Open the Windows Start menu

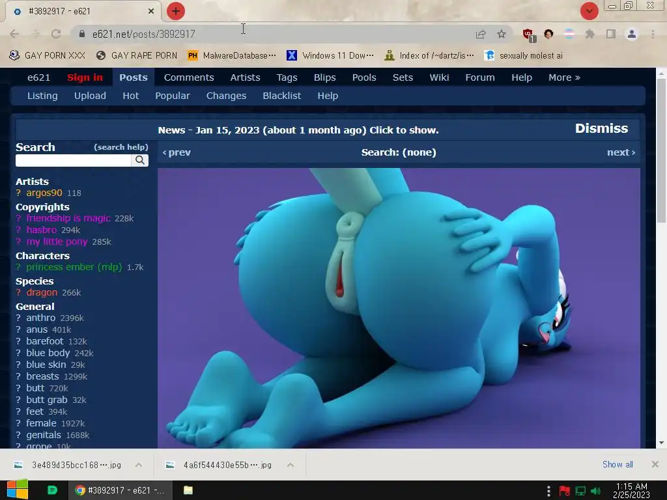(18, 490)
